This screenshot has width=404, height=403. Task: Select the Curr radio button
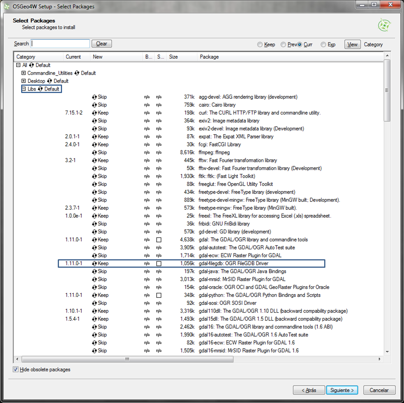click(300, 45)
